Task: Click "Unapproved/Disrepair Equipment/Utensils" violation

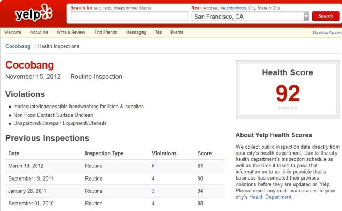Action: 60,123
